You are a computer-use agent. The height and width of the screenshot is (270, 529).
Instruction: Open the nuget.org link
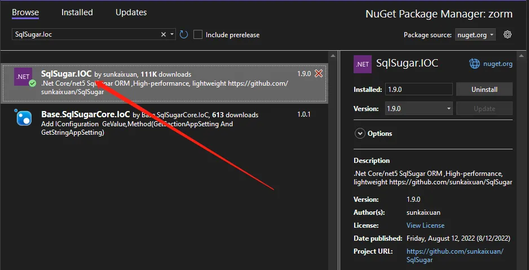tap(497, 63)
